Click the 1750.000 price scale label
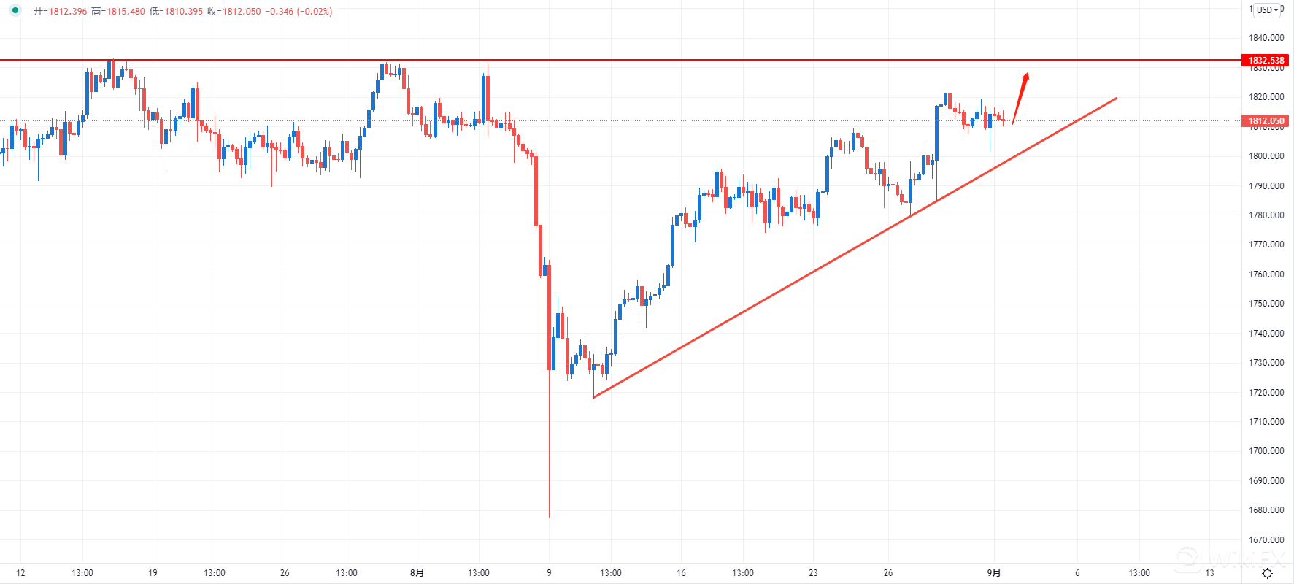Screen dimensions: 1294x584 [x=1266, y=304]
